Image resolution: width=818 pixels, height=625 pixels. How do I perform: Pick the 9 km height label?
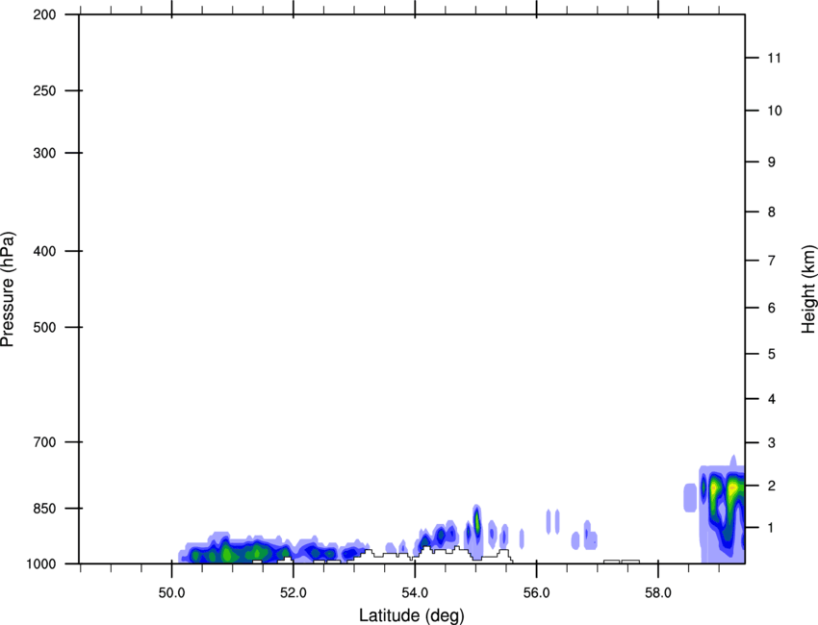tap(772, 162)
